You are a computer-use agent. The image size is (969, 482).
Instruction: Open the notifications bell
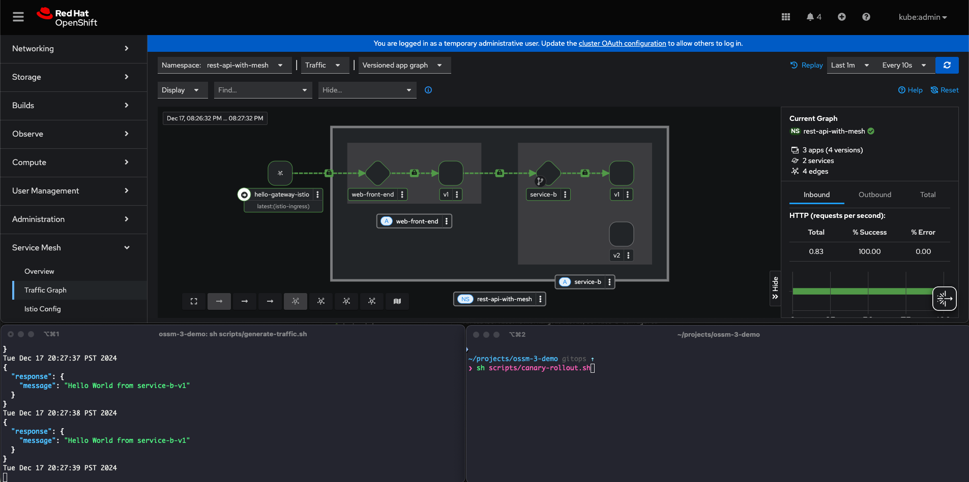click(813, 17)
